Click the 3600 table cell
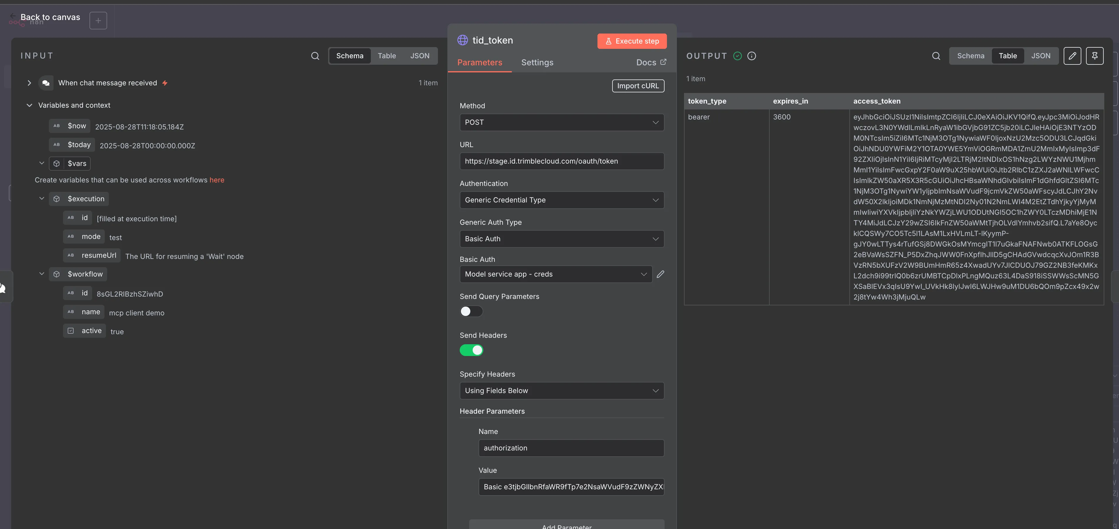The height and width of the screenshot is (529, 1119). [809, 207]
